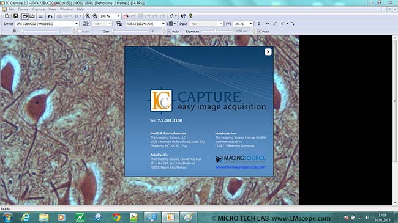Open the FPS 26.71 dropdown

click(x=243, y=24)
